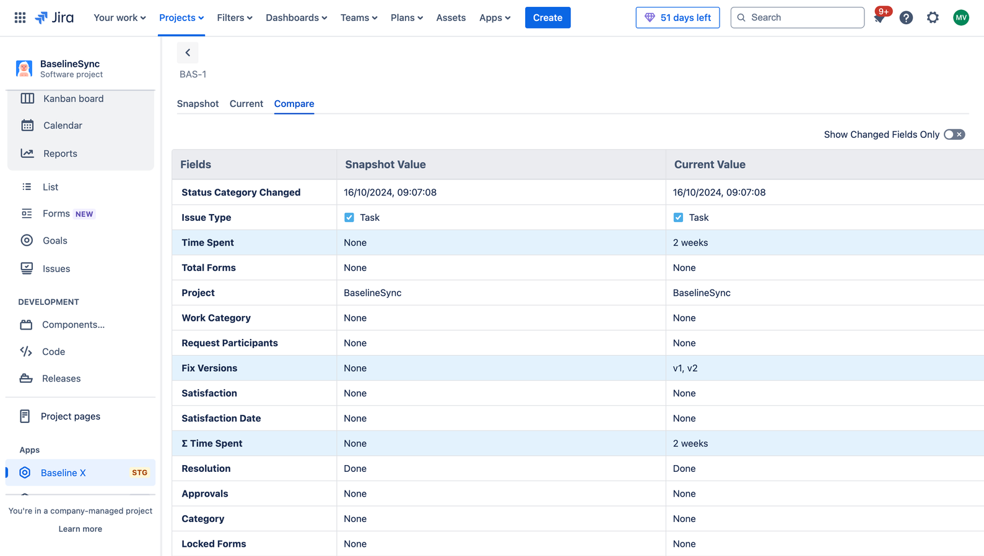Click 'v1, v2' Fix Versions current value

[x=685, y=368]
